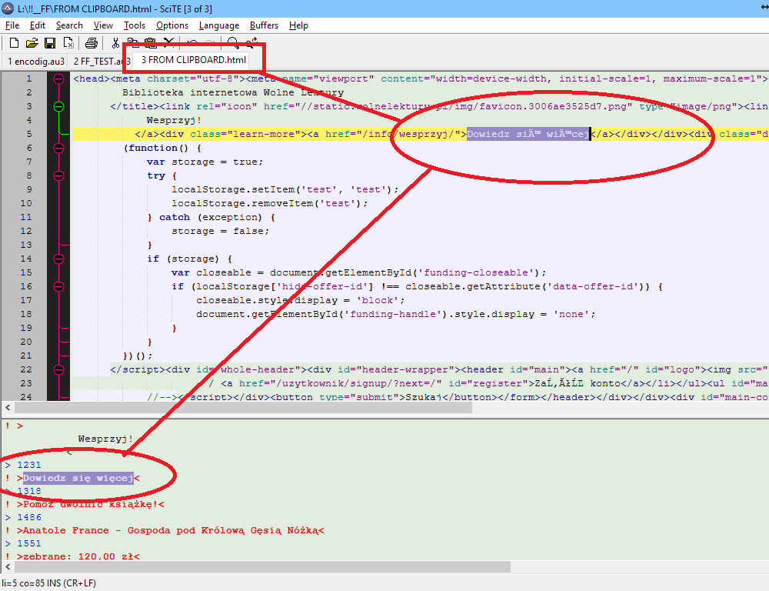Save the file with the floppy icon
The image size is (769, 591).
click(x=50, y=43)
